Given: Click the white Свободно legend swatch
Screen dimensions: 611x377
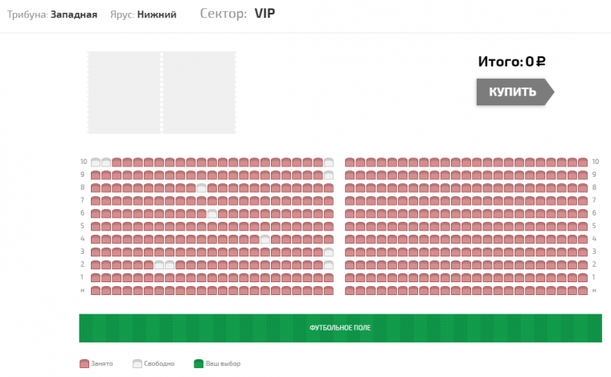Looking at the screenshot, I should click(137, 363).
